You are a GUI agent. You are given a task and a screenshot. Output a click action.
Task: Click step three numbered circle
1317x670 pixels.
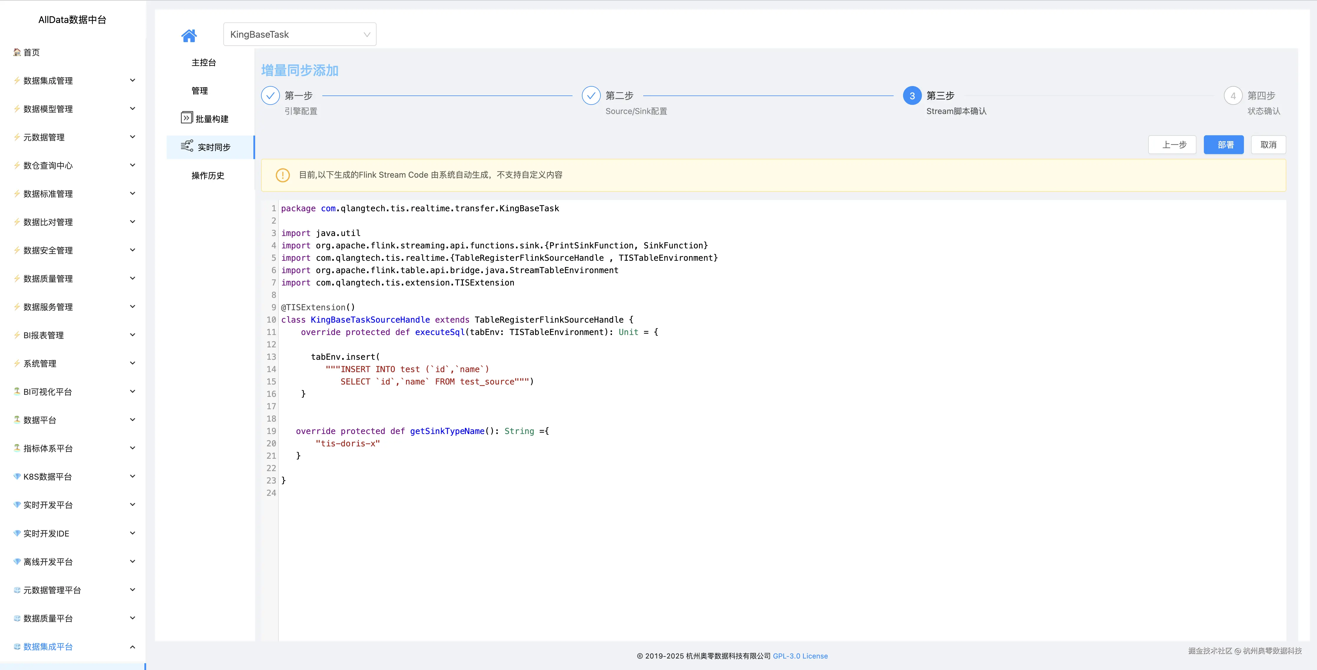(912, 96)
